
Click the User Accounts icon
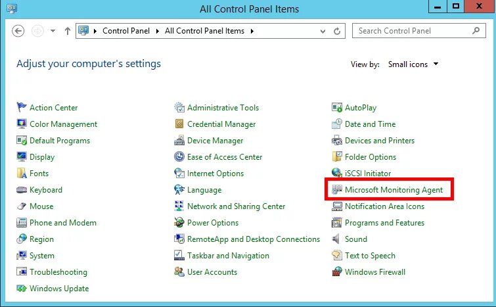179,272
